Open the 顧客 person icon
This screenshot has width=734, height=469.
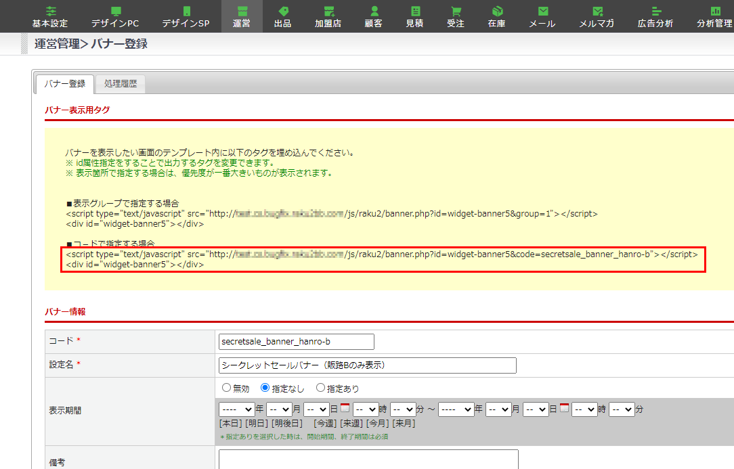pos(373,11)
